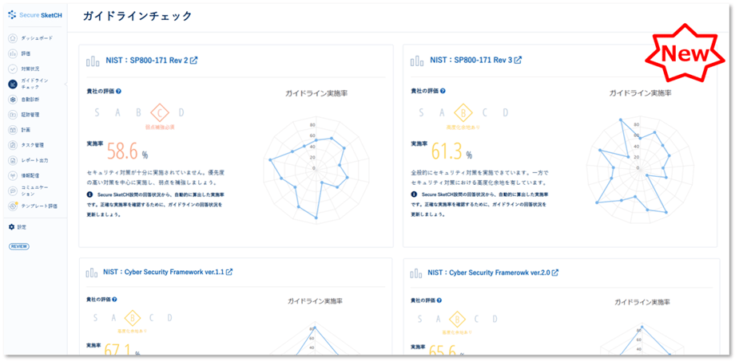Select the ガイドラインチェック sidebar icon
735x361 pixels.
(x=12, y=84)
